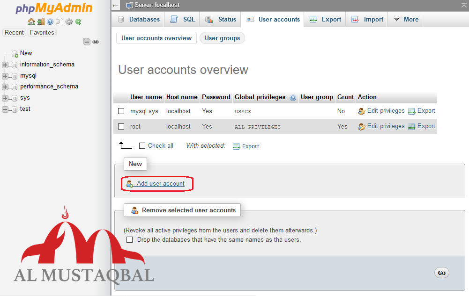Select the Recent databases control

14,32
